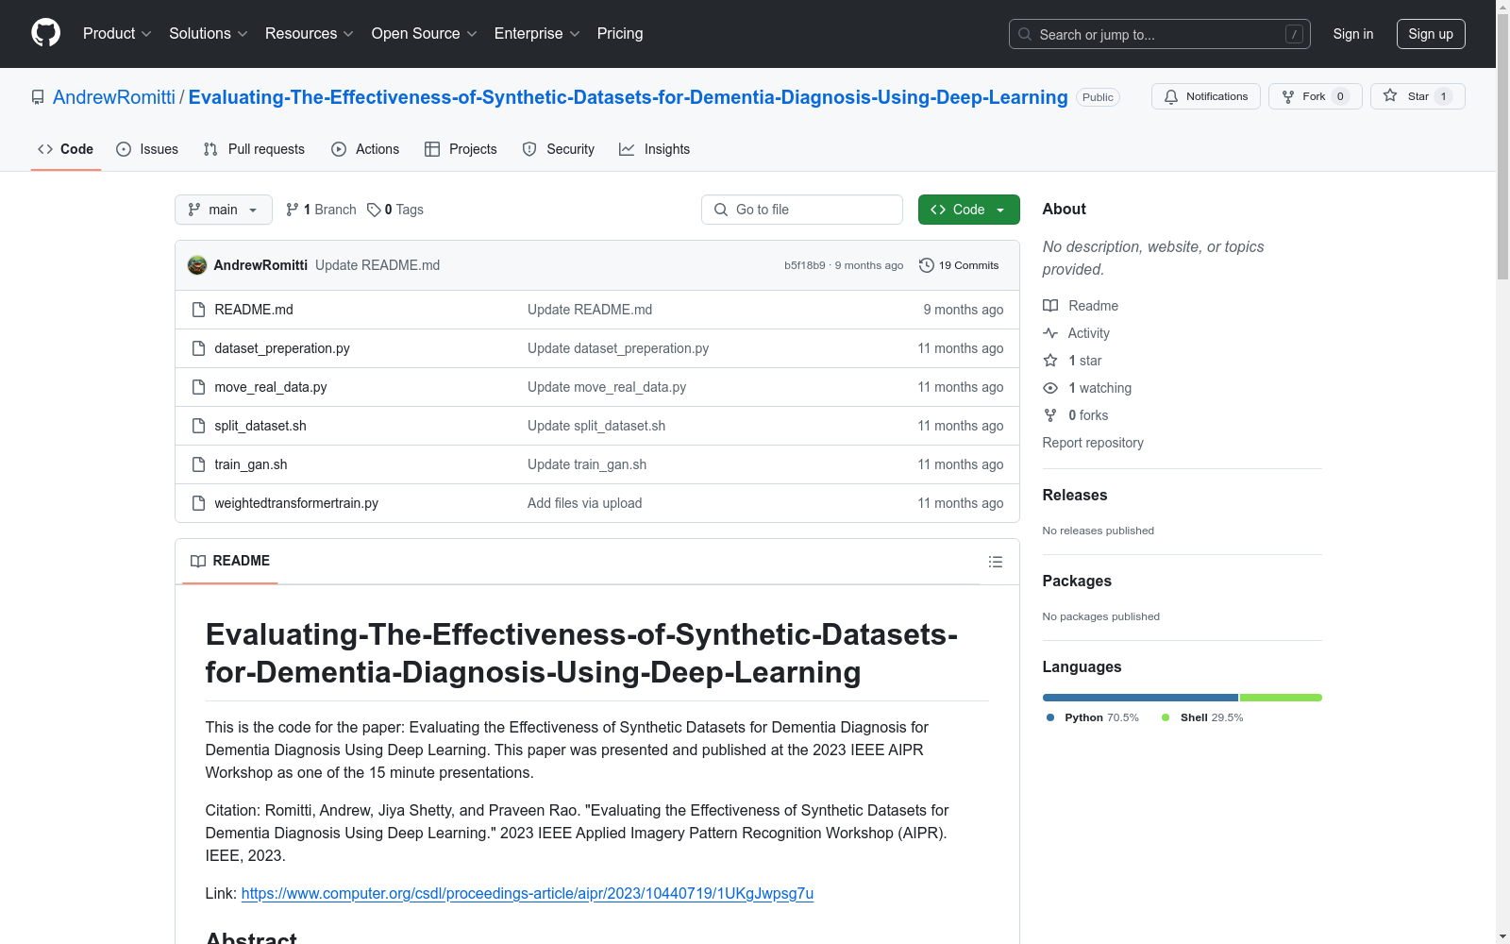Switch to the Issues tab
1510x944 pixels.
point(147,149)
